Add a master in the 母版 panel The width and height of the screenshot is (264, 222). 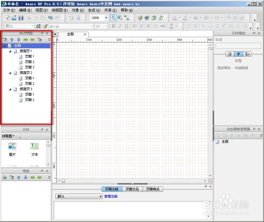5,177
